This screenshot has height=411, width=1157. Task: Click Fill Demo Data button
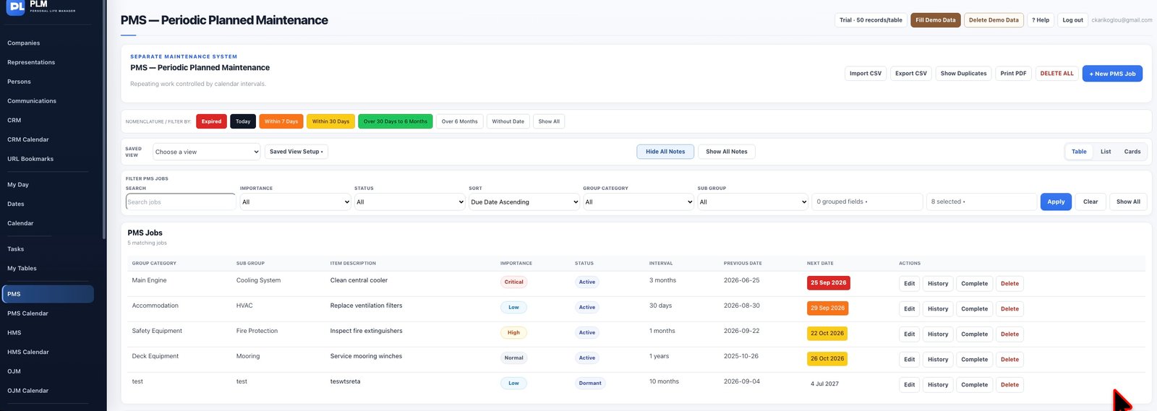pyautogui.click(x=935, y=20)
